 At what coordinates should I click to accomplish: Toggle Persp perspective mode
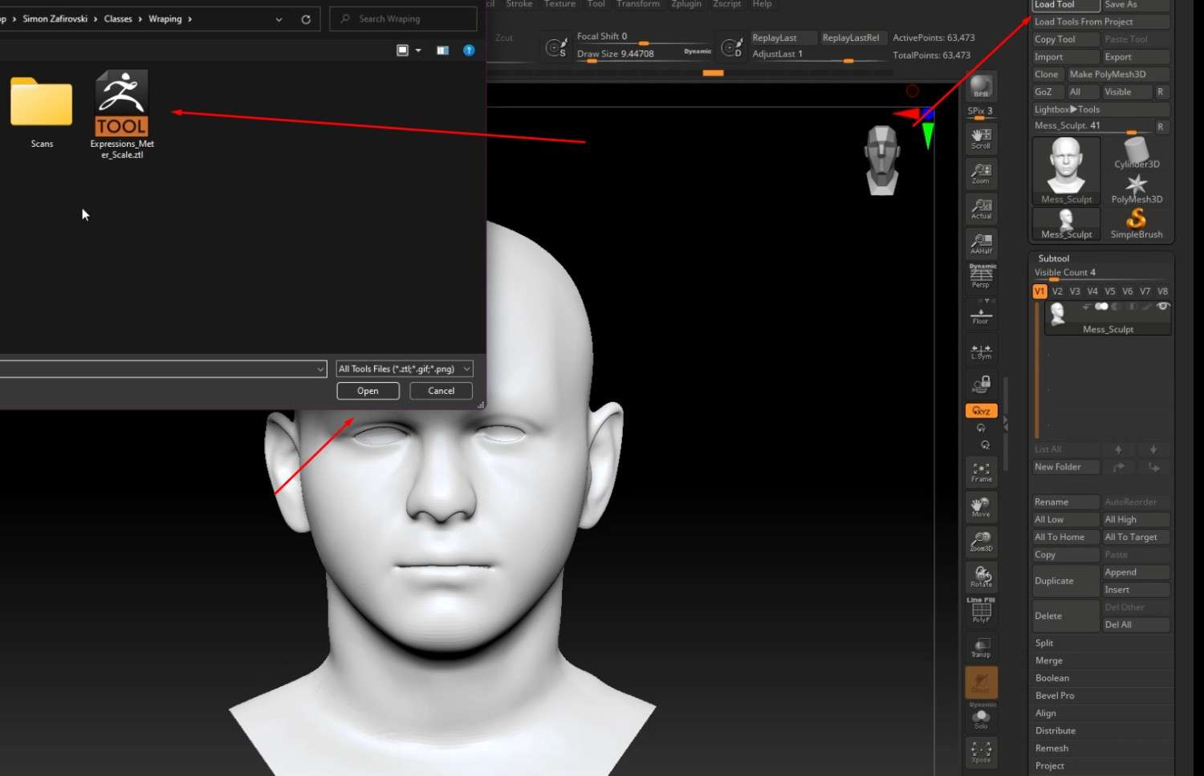pos(981,277)
